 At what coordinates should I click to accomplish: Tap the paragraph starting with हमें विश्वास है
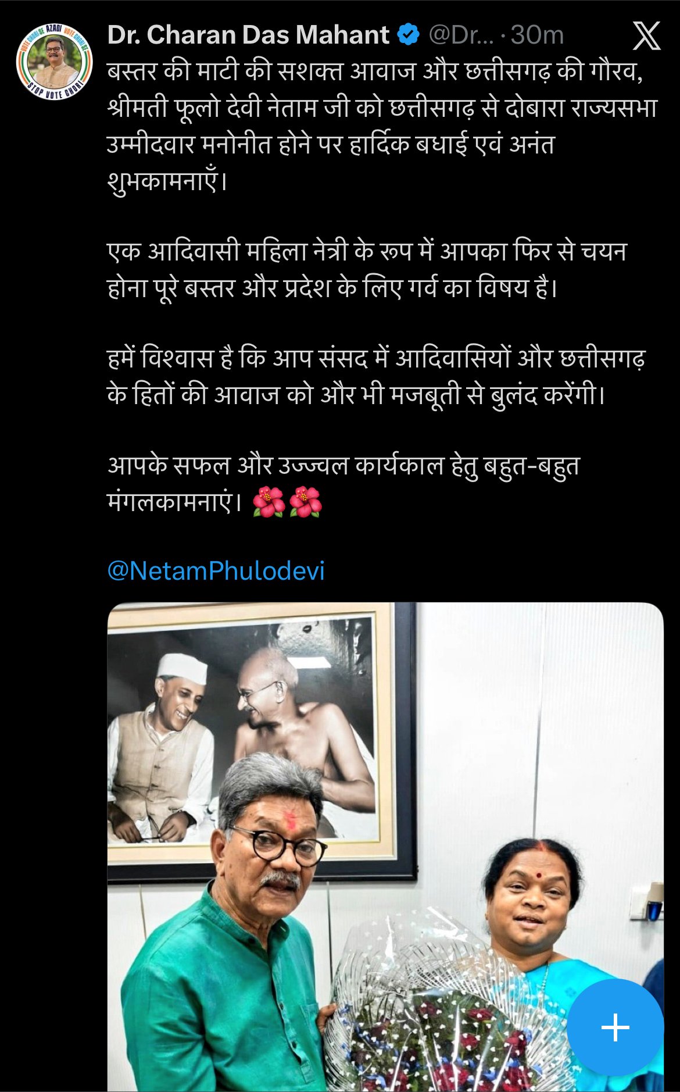coord(376,376)
